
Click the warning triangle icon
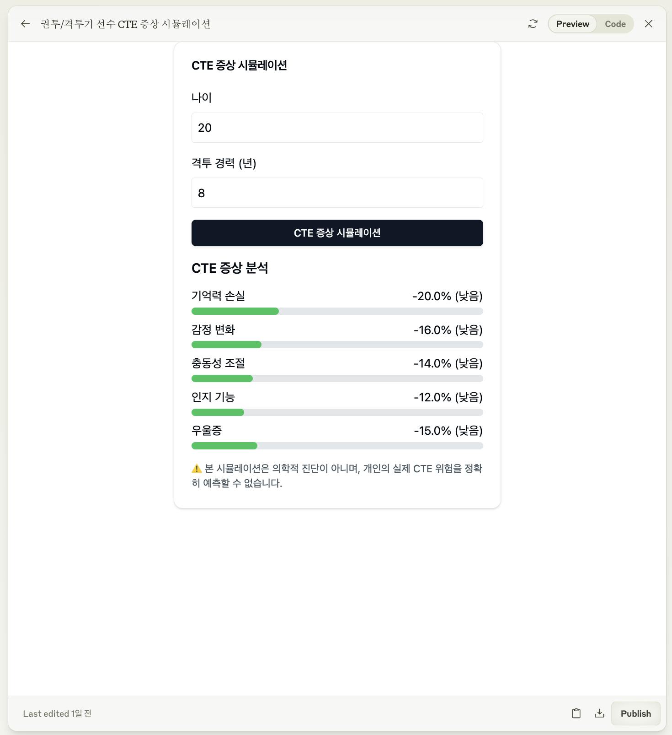click(197, 469)
